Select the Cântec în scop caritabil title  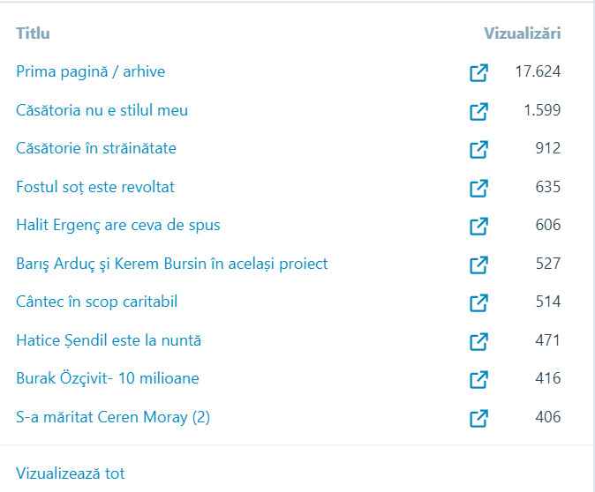97,302
